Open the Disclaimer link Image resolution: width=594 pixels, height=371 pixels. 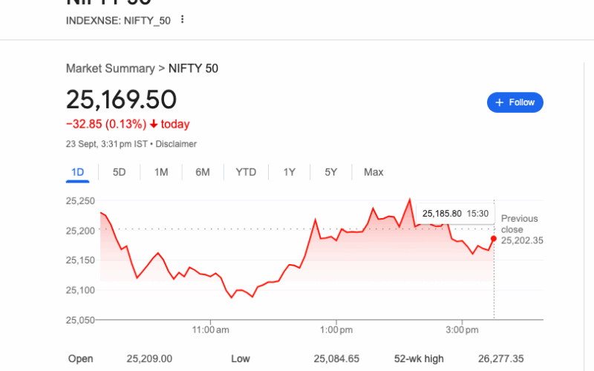(176, 144)
